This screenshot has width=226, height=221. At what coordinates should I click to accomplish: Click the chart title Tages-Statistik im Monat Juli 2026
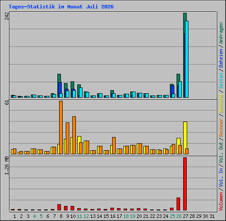(61, 7)
